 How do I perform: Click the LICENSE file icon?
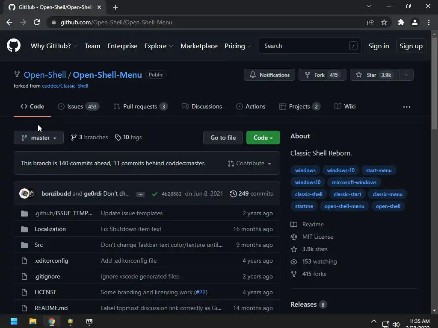(24, 292)
